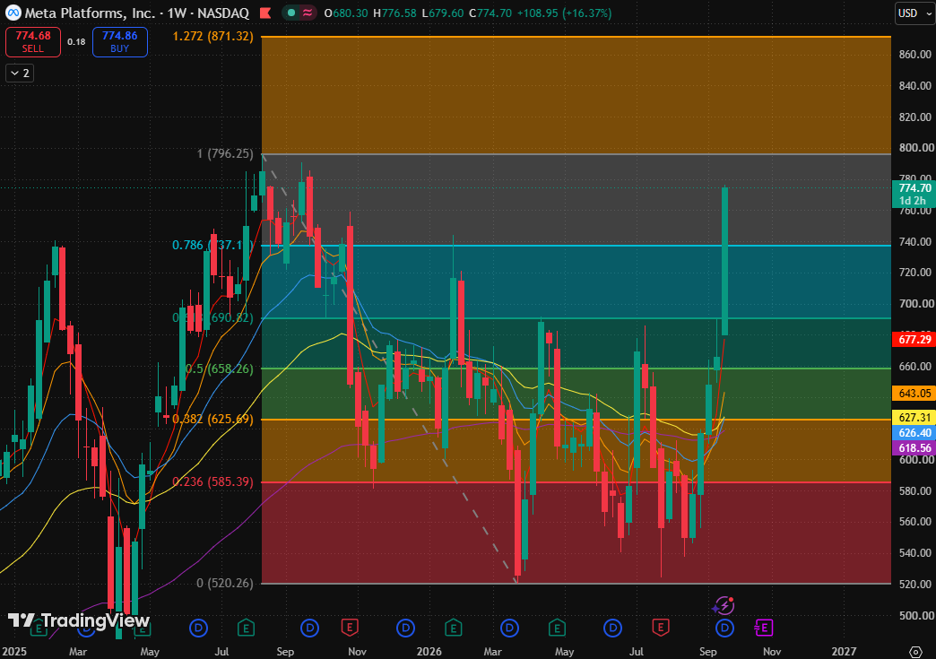This screenshot has height=659, width=936.
Task: Click the dividend marker after Sep 2025
Action: click(x=309, y=628)
